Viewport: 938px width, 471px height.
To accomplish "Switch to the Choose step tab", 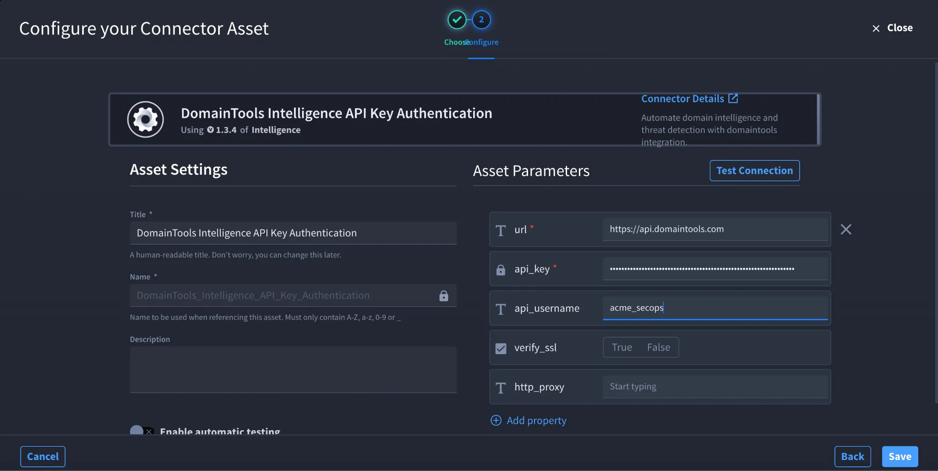I will click(456, 42).
